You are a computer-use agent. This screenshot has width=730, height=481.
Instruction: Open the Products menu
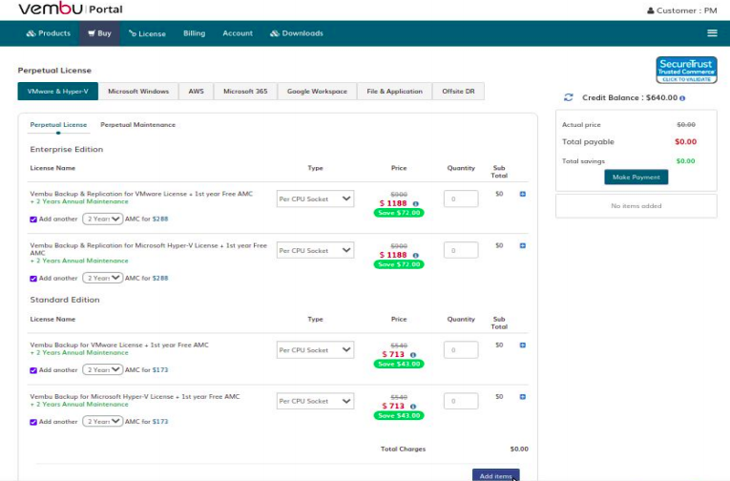[x=49, y=33]
